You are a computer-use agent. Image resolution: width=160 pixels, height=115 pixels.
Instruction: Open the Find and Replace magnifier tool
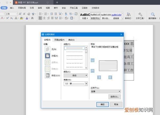pyautogui.click(x=153, y=14)
